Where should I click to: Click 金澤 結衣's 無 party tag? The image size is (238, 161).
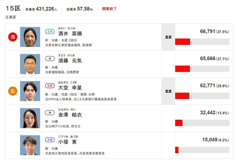point(49,113)
